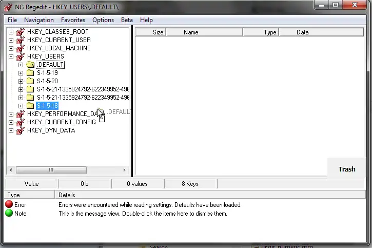
Task: Expand the S-1-5-19 key
Action: pos(21,73)
